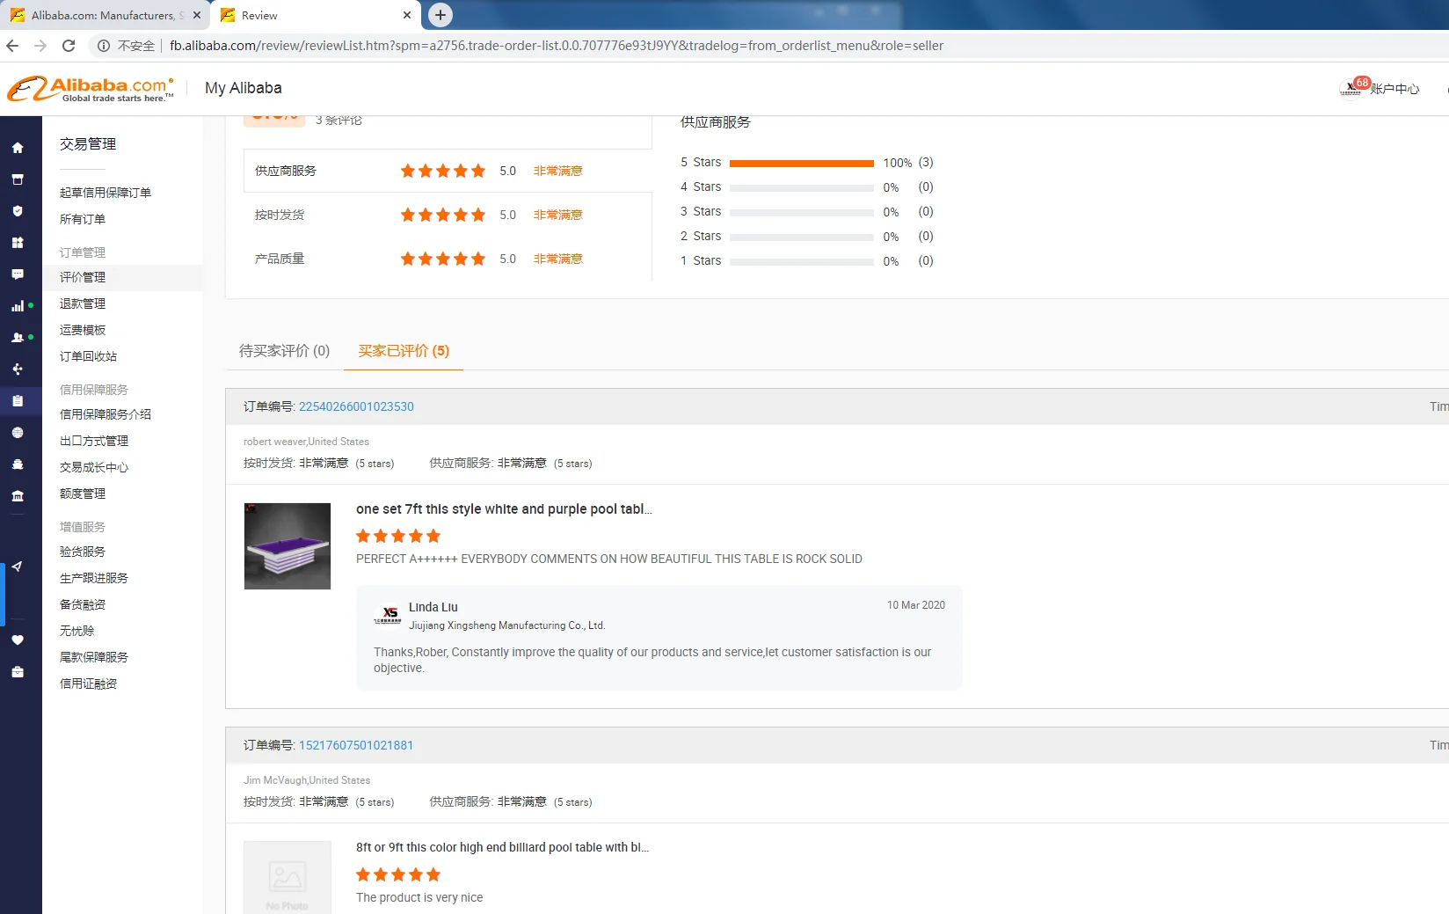The image size is (1449, 914).
Task: Select the highlighted clipboard orders icon
Action: coord(18,401)
